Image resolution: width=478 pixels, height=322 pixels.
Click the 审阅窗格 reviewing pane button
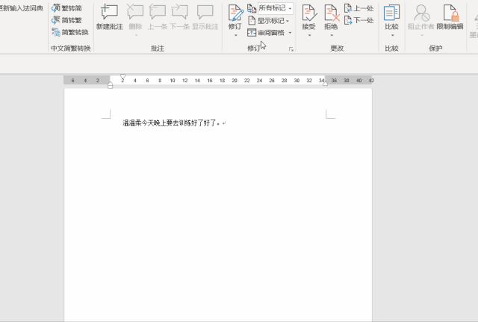[266, 32]
